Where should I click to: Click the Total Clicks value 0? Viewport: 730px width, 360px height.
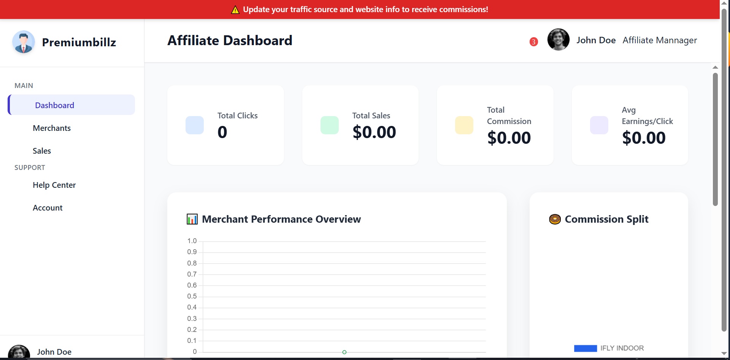[x=222, y=132]
